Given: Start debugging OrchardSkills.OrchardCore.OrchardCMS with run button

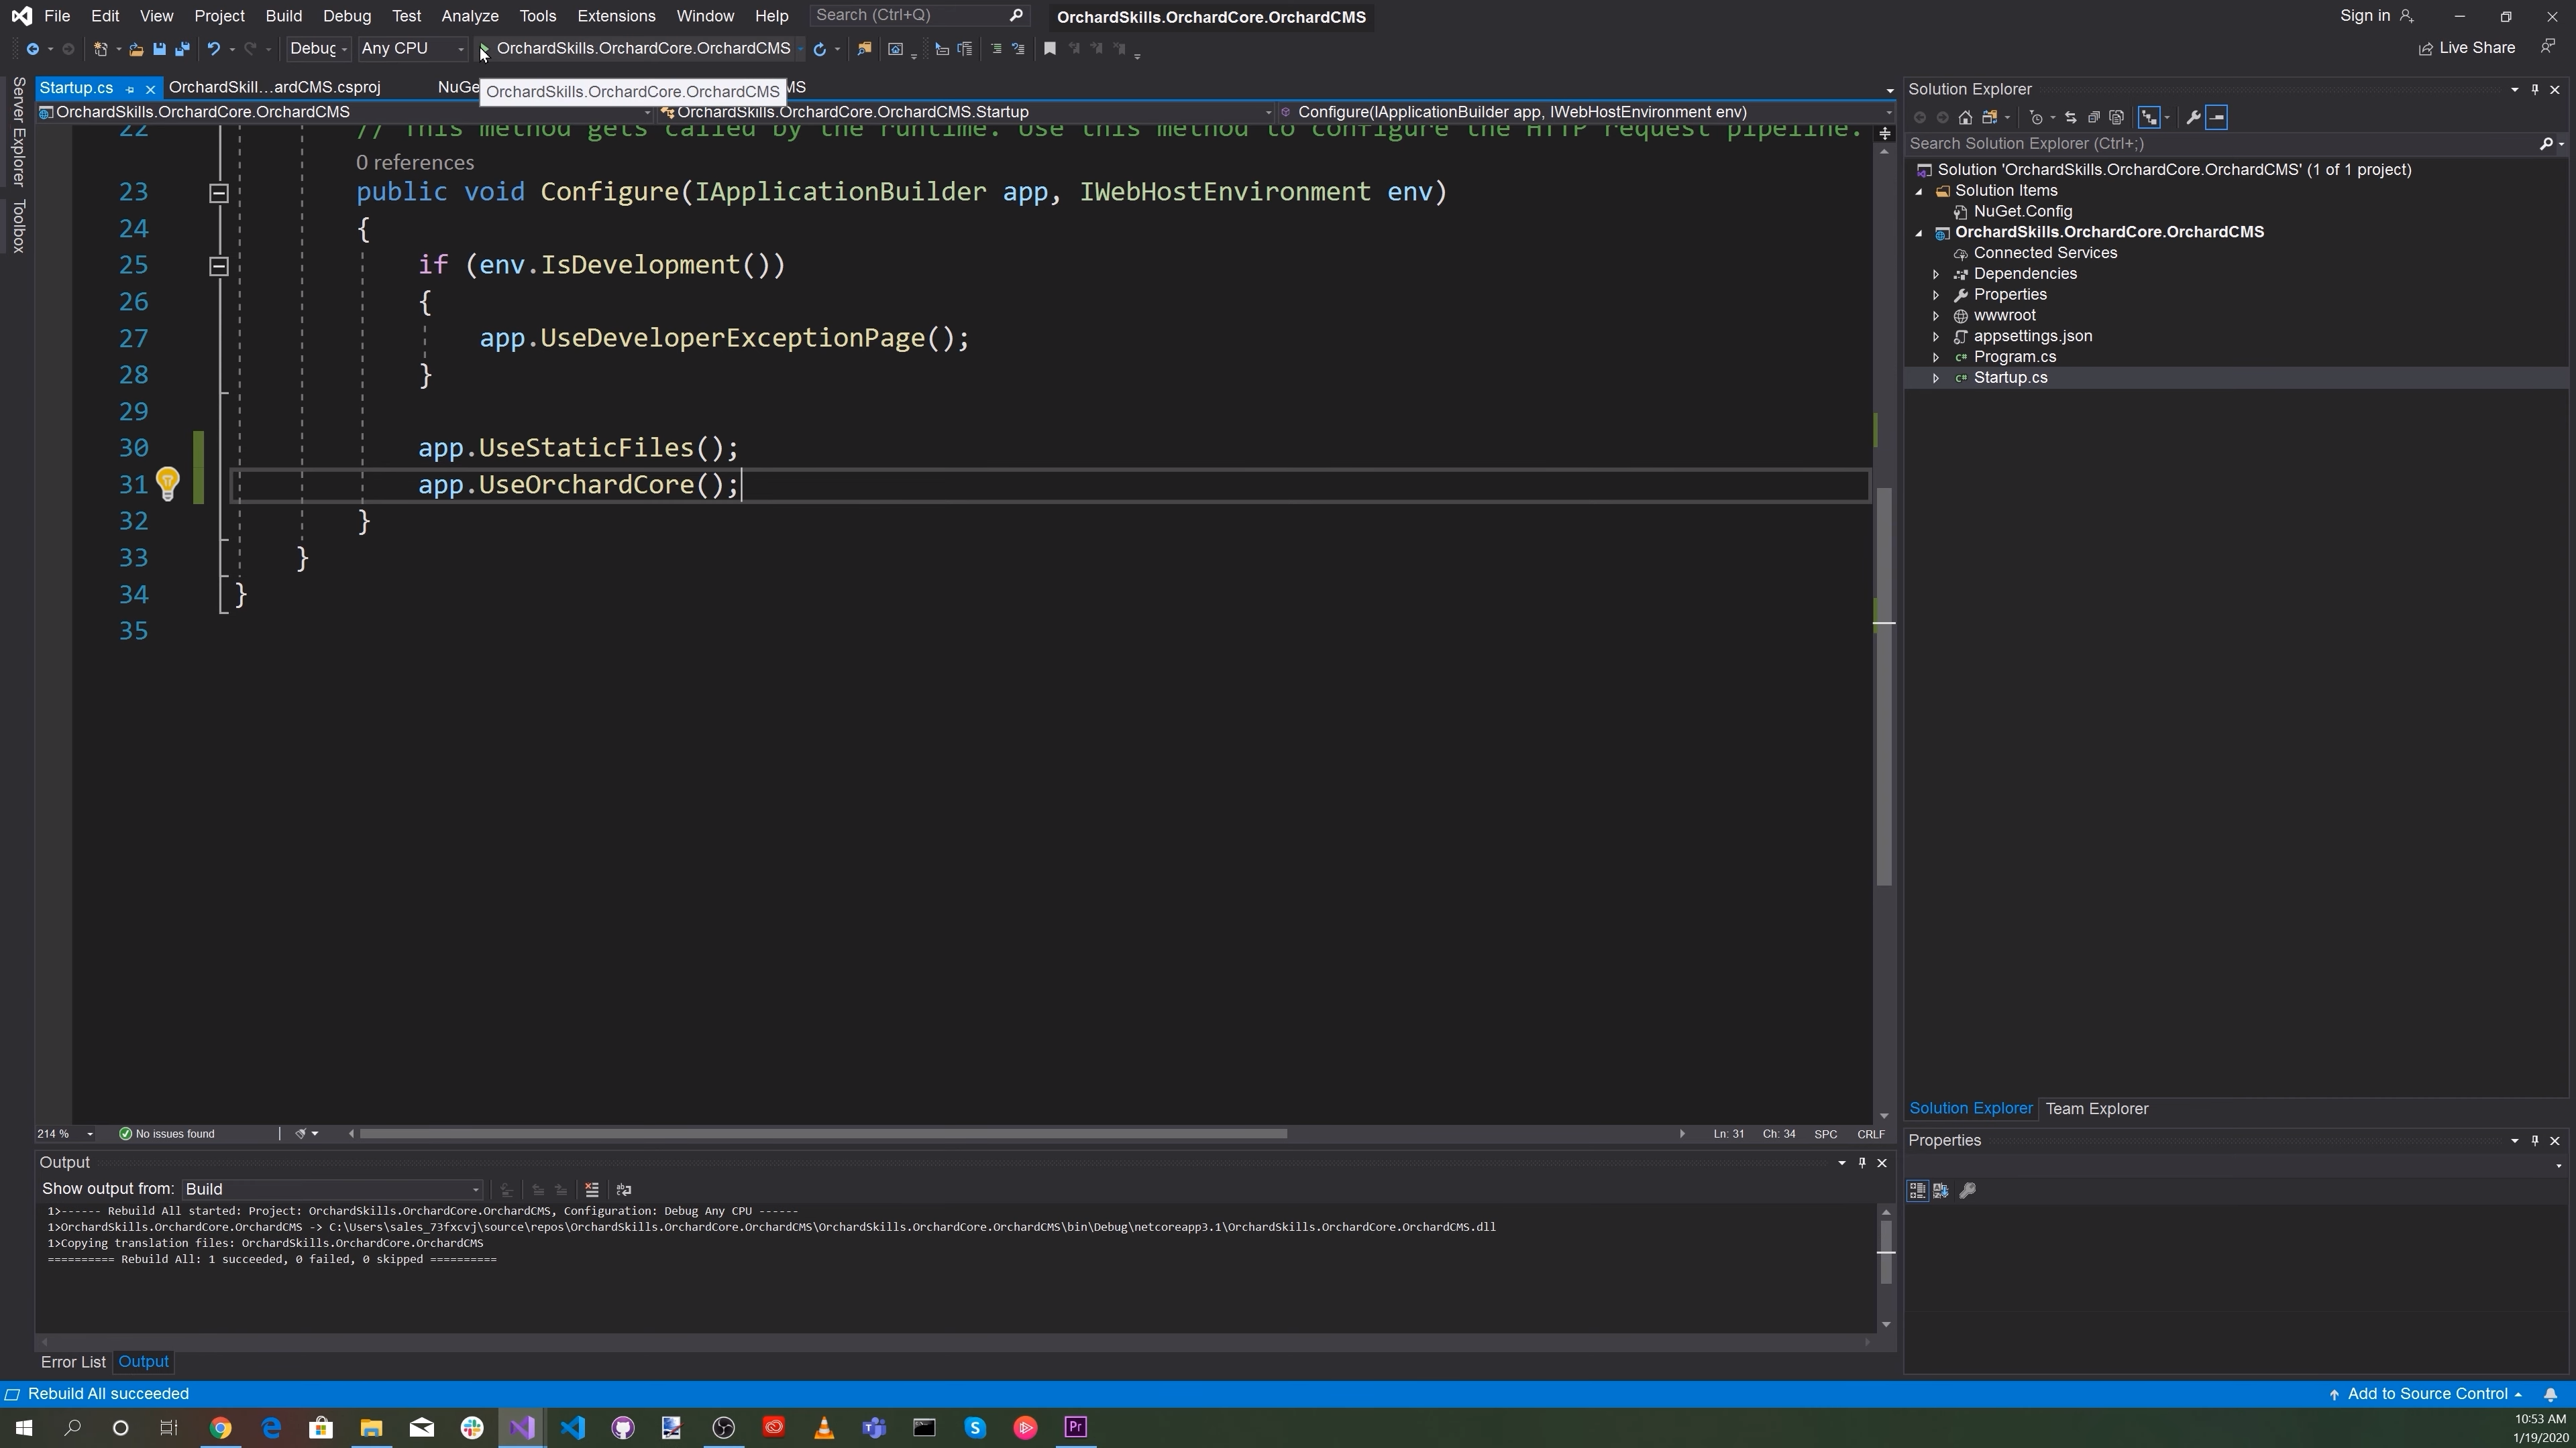Looking at the screenshot, I should (638, 49).
